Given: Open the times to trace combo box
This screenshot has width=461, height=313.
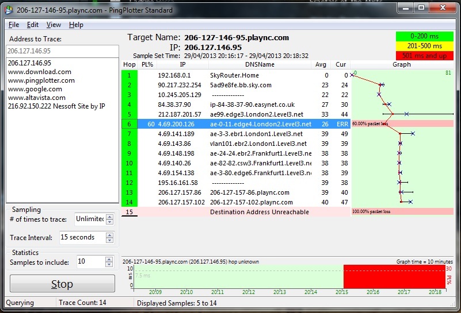Looking at the screenshot, I should (x=90, y=219).
